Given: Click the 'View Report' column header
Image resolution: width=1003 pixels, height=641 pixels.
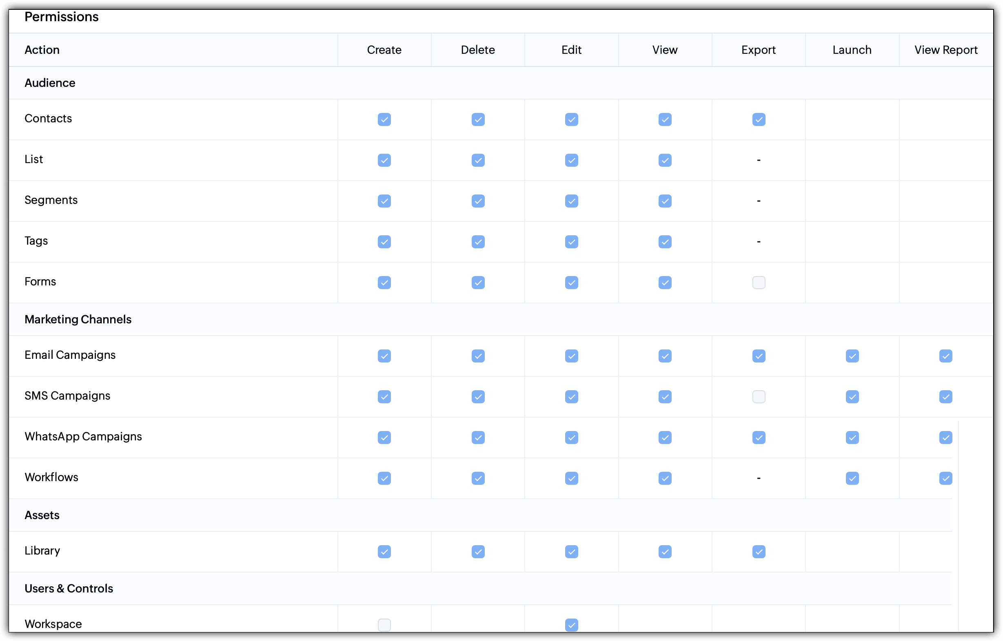Looking at the screenshot, I should coord(945,50).
